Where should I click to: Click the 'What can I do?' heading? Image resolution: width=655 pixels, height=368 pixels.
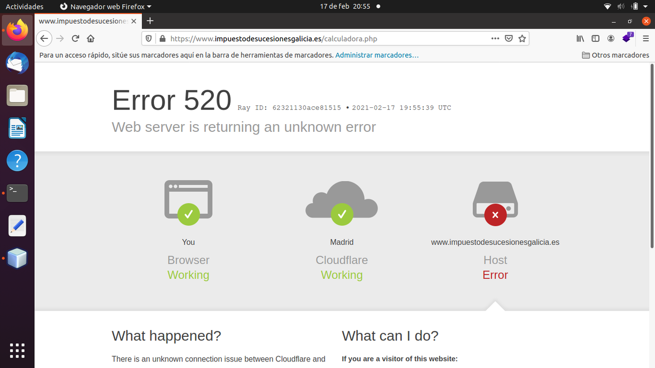(x=390, y=336)
